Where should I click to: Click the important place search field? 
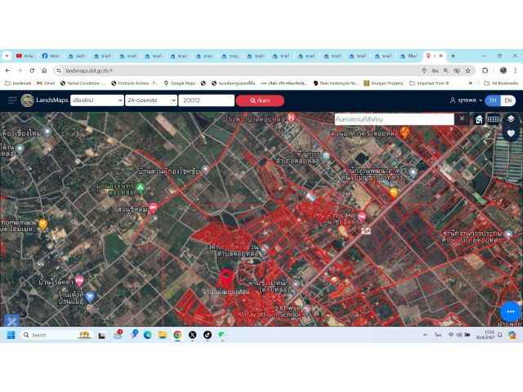pyautogui.click(x=394, y=119)
